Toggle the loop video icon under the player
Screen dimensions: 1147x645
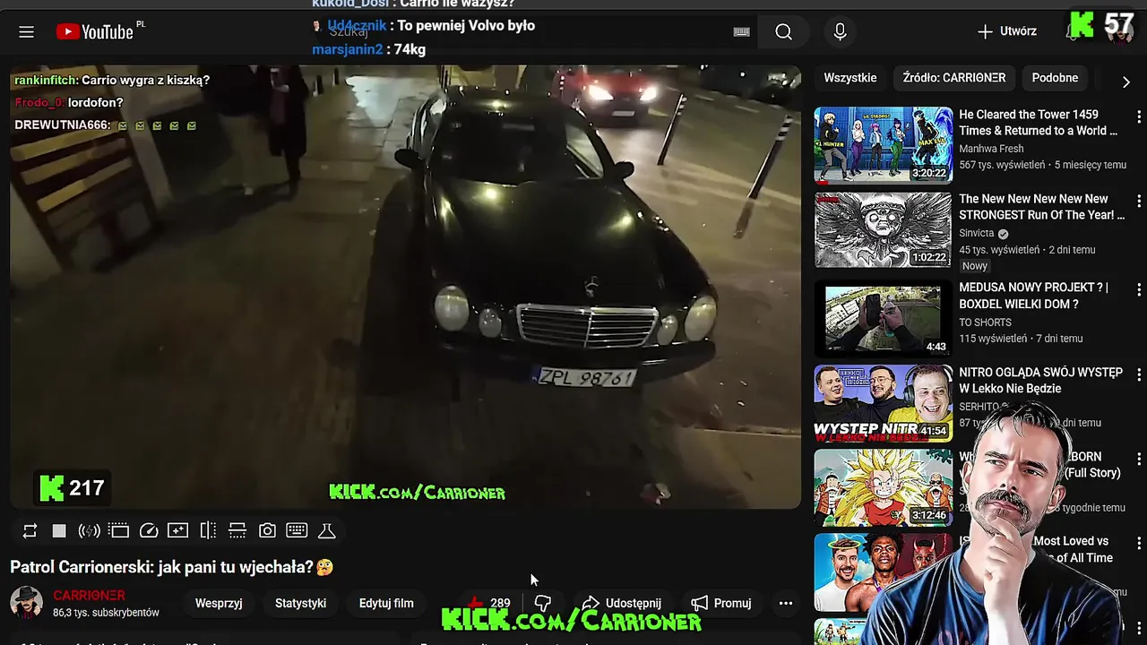tap(30, 531)
